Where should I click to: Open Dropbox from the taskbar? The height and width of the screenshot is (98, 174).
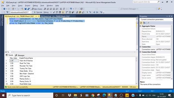(70, 95)
